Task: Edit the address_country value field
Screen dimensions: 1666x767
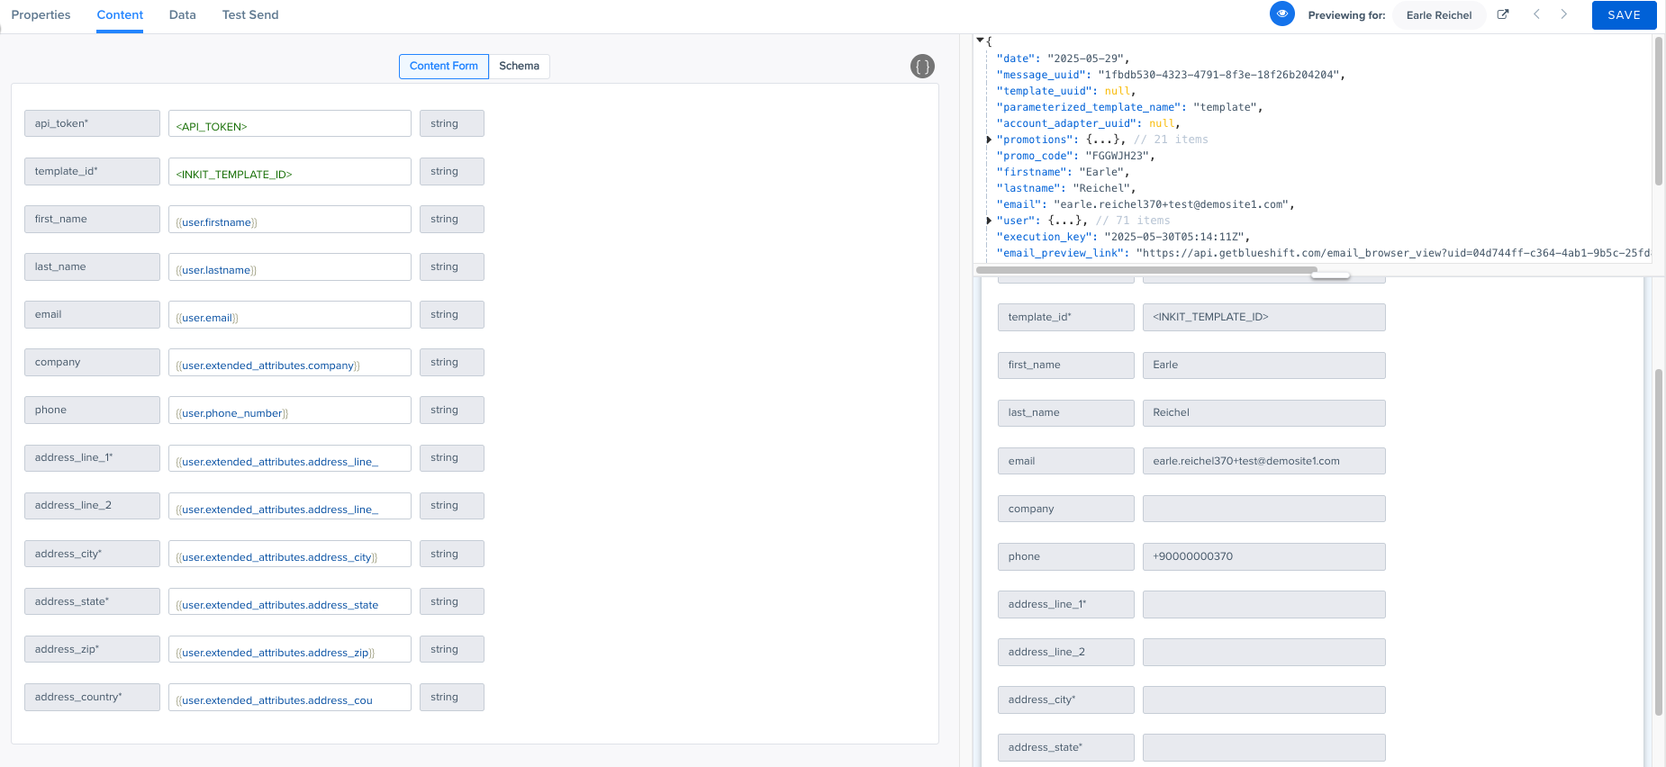Action: tap(290, 697)
